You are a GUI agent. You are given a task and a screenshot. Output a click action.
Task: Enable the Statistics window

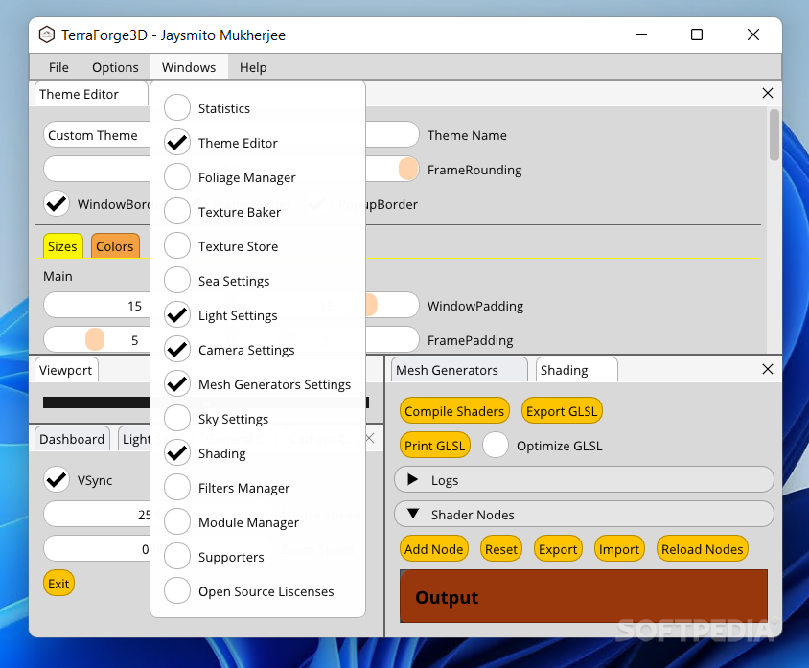click(177, 107)
